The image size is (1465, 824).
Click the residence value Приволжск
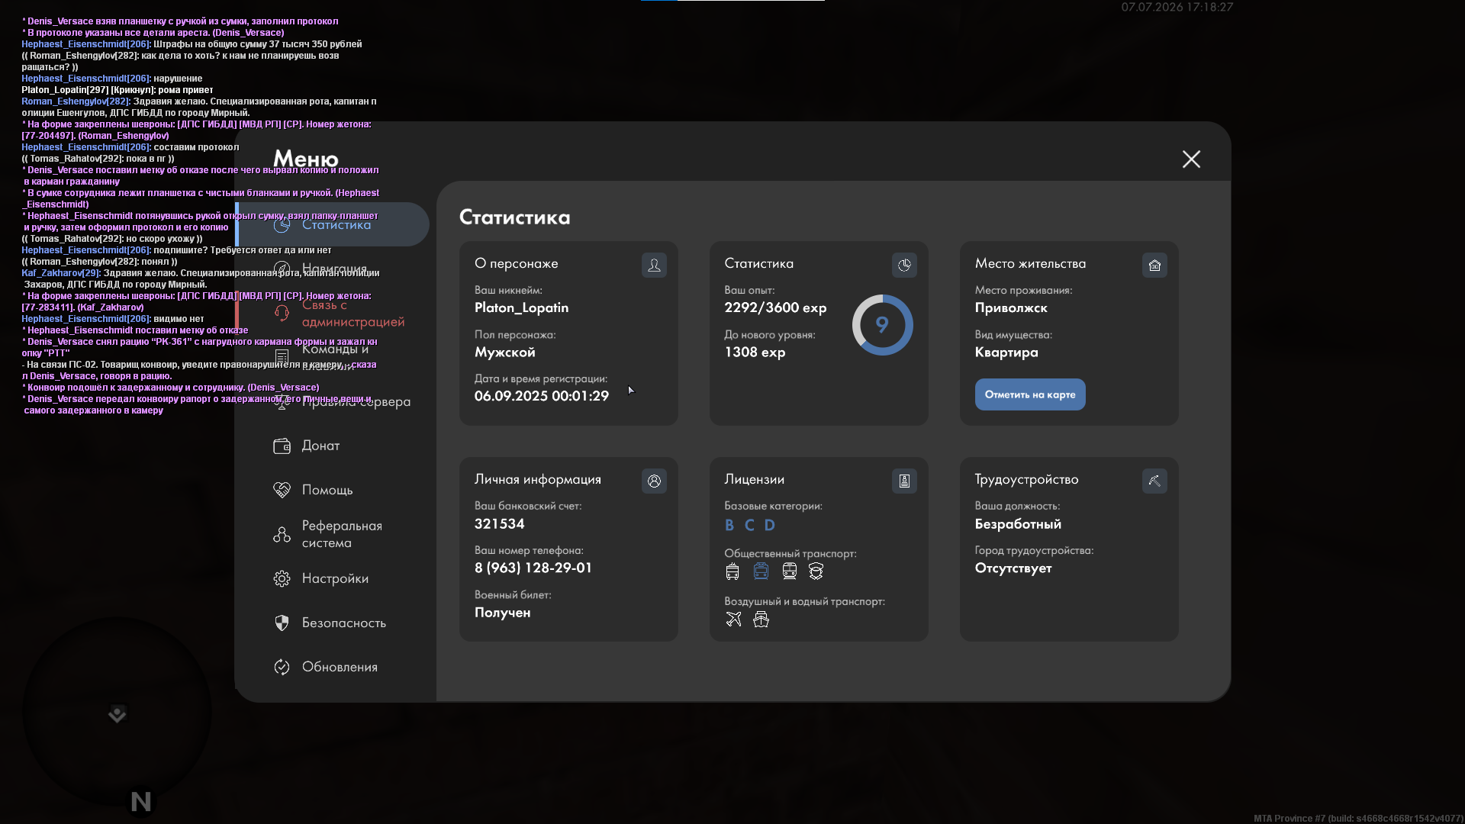1011,308
